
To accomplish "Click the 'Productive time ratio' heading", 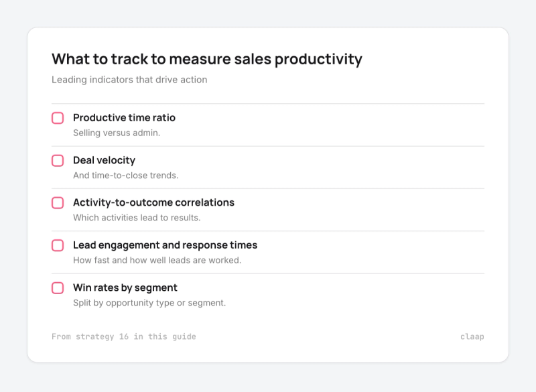I will 124,117.
